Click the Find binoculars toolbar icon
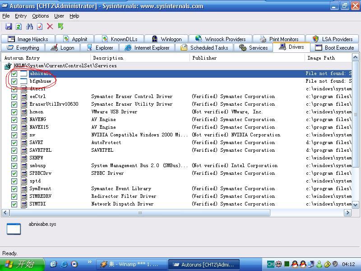The image size is (361, 271). [x=29, y=27]
